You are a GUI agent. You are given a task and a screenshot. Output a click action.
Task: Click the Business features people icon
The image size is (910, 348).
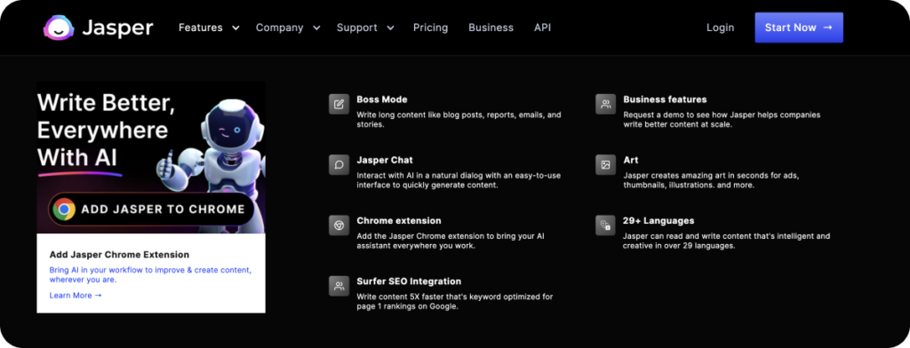pyautogui.click(x=606, y=105)
